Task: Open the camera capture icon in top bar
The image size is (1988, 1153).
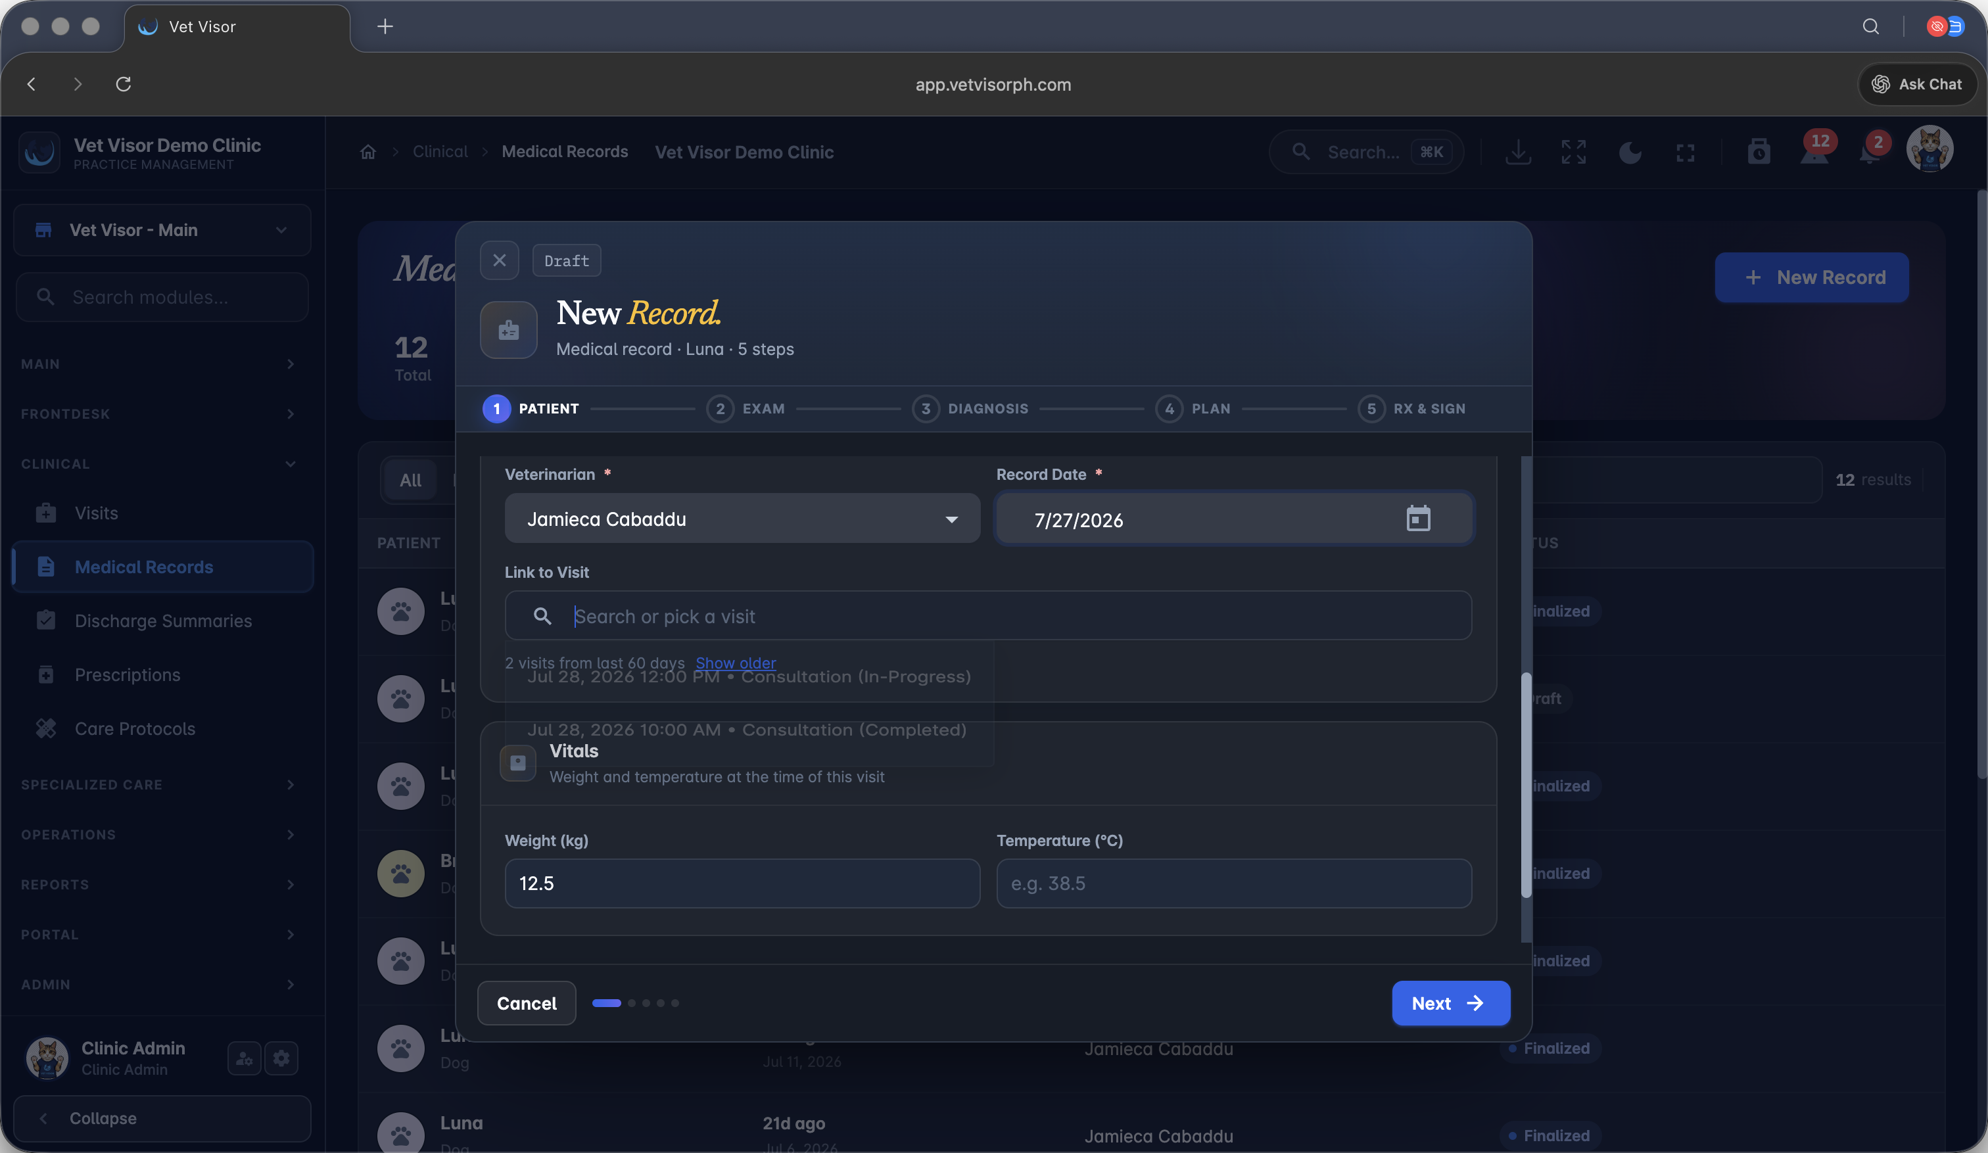Action: pyautogui.click(x=1759, y=151)
